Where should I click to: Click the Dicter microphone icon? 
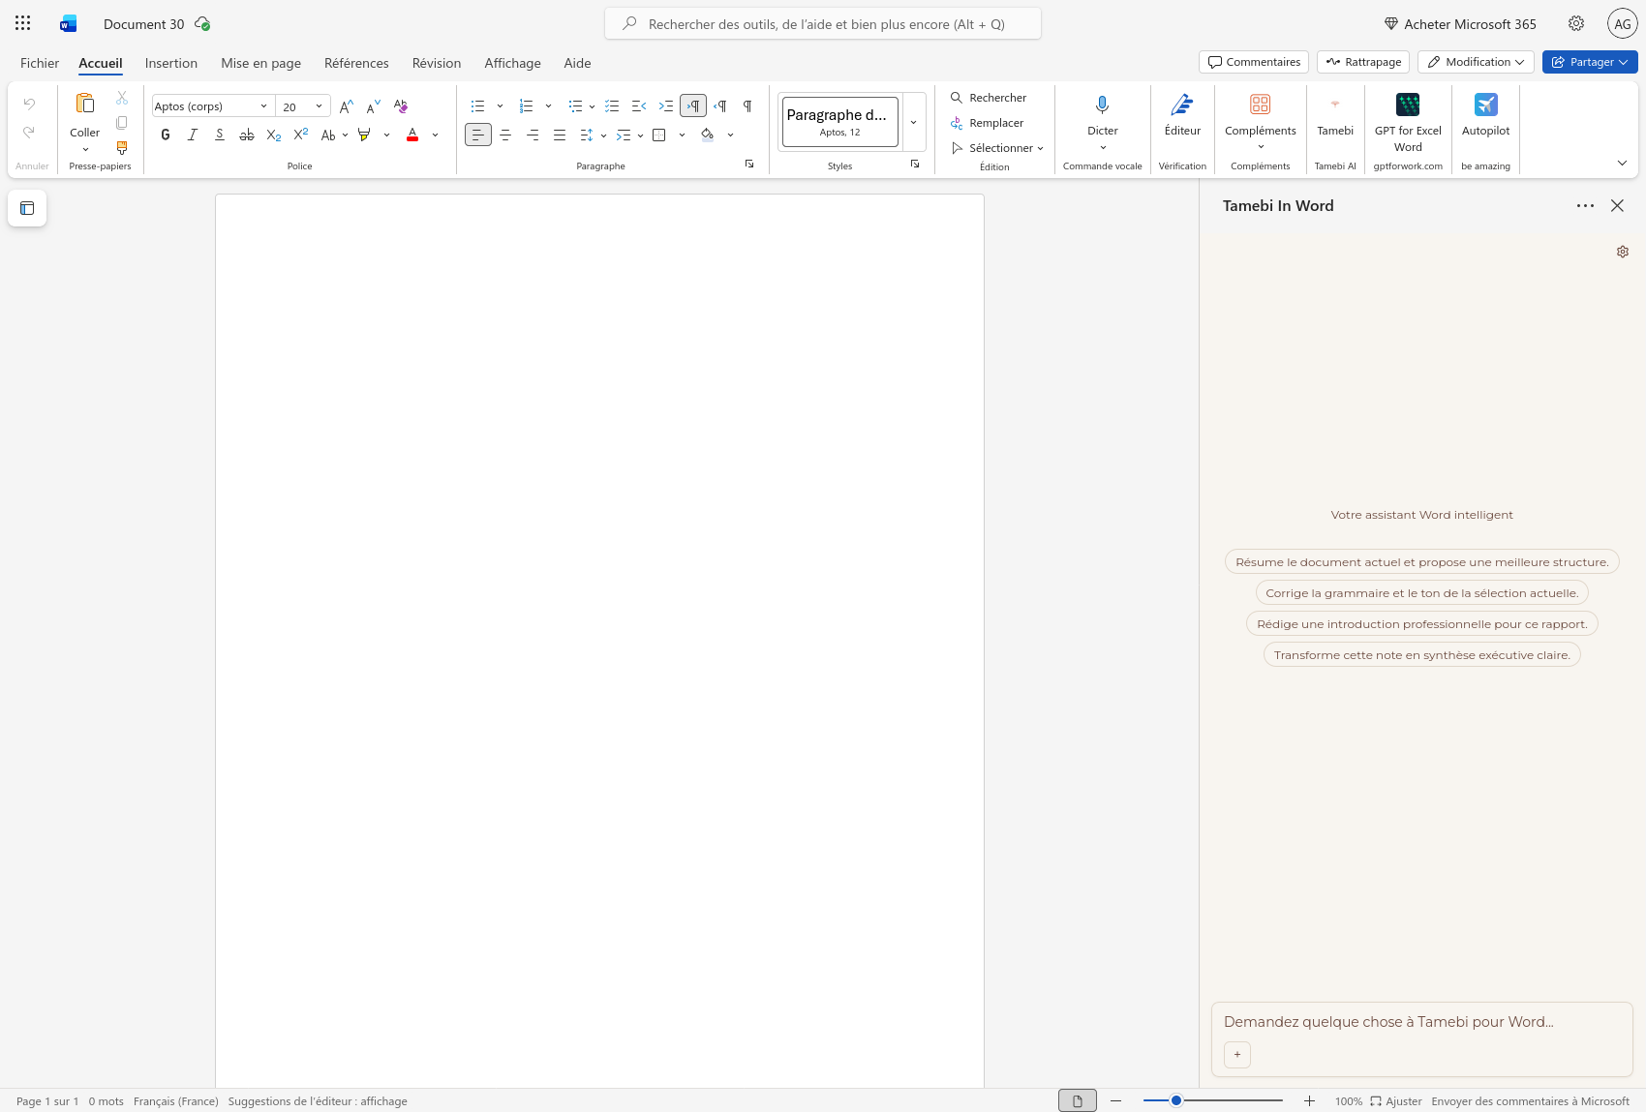(1102, 105)
